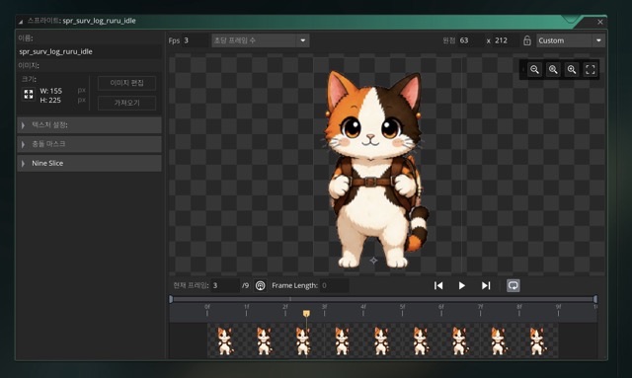The width and height of the screenshot is (632, 378).
Task: Zoom out of the sprite preview
Action: [534, 70]
